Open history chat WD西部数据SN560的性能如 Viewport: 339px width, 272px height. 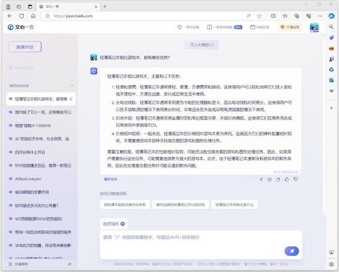pos(41,219)
